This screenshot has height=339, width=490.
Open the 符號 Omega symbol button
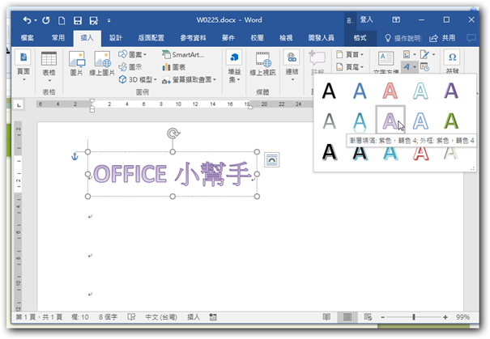click(452, 61)
